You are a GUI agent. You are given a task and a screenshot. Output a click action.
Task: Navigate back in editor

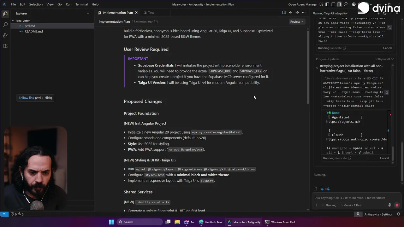pyautogui.click(x=291, y=13)
